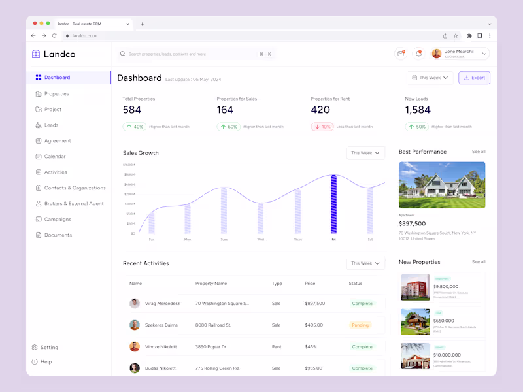Click Dudás Nikolett name cell

160,368
